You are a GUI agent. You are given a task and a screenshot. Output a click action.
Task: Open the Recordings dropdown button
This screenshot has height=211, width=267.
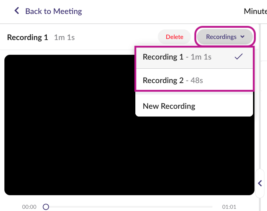pos(224,37)
